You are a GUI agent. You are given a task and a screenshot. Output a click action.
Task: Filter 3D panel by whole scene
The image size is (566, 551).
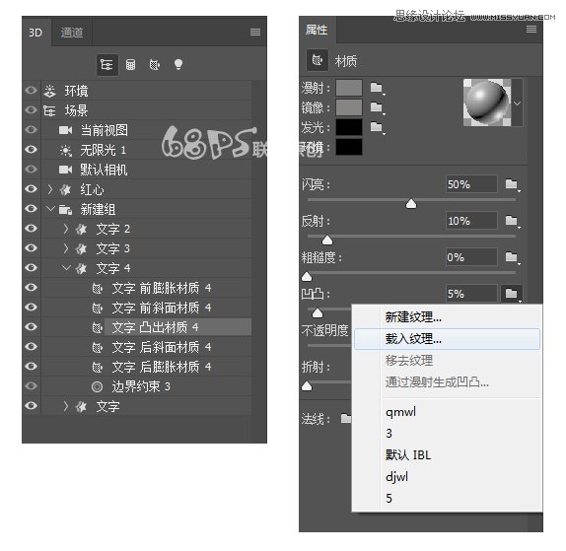(x=106, y=65)
